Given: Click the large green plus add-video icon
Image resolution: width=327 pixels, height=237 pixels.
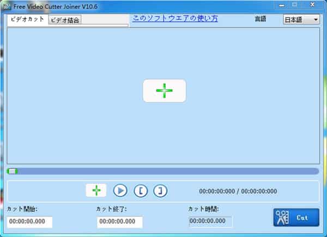Looking at the screenshot, I should (165, 90).
